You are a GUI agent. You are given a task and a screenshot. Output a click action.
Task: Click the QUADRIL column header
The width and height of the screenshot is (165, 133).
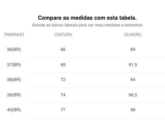pyautogui.click(x=133, y=35)
